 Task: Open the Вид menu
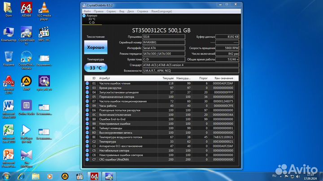[122, 11]
